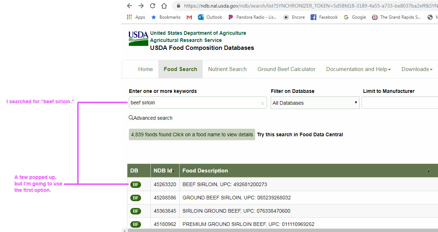Open the USDA logo homepage link
This screenshot has width=438, height=232.
(x=138, y=38)
